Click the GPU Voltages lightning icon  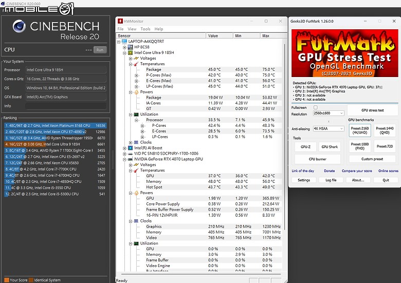(136, 165)
